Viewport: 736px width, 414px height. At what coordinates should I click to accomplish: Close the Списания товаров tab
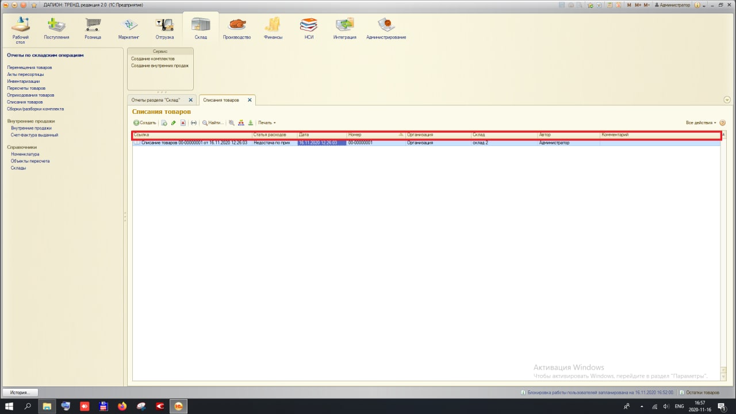point(250,100)
